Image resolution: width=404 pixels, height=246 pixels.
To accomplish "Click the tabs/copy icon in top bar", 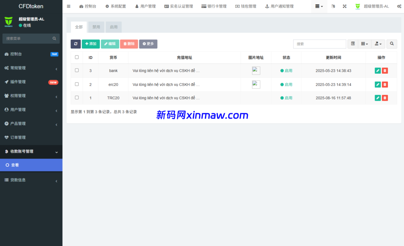I will (x=333, y=6).
